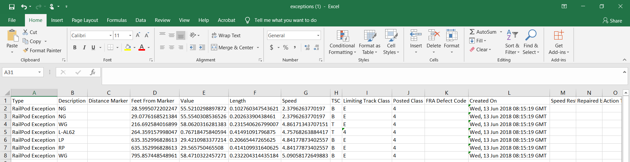Click the Format as Table icon
Image resolution: width=630 pixels, height=162 pixels.
pyautogui.click(x=369, y=36)
